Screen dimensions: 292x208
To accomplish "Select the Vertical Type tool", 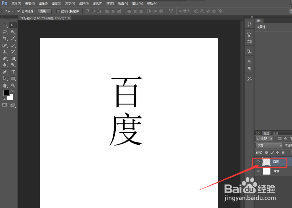I will 13,72.
